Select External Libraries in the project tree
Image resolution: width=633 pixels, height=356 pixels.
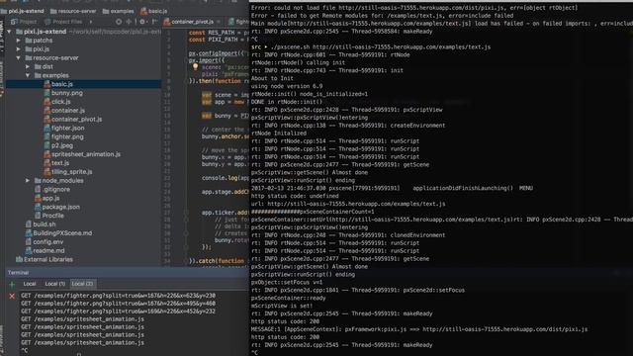pyautogui.click(x=48, y=259)
